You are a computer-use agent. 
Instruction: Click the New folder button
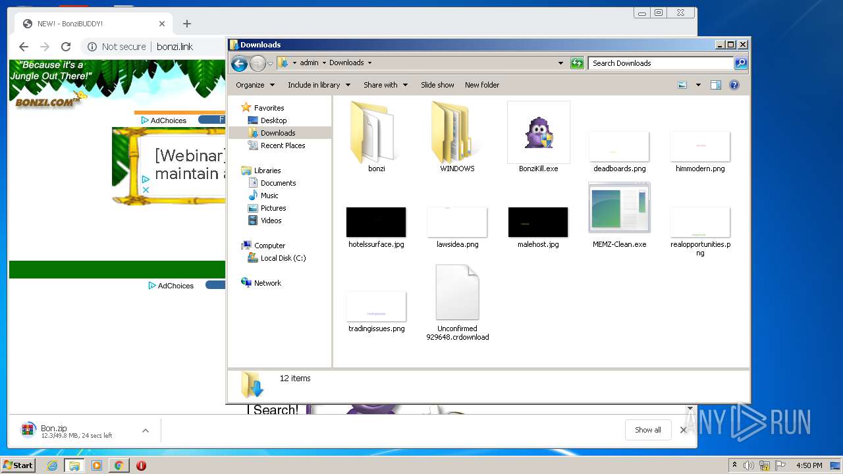[x=482, y=85]
